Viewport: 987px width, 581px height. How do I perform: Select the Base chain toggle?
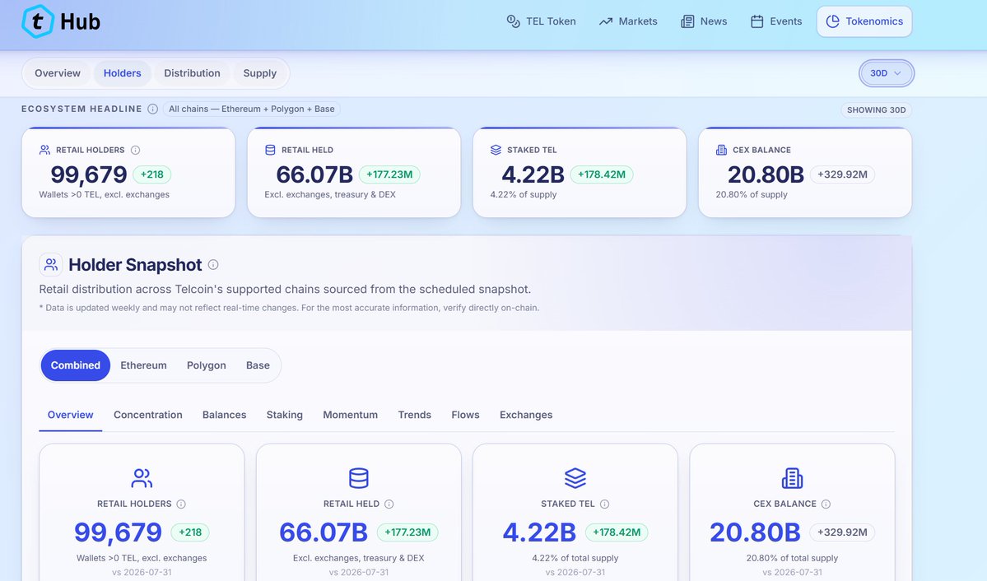point(258,365)
